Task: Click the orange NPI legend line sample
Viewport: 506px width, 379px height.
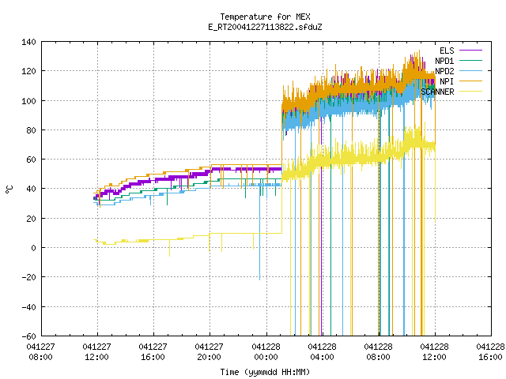Action: (x=470, y=81)
